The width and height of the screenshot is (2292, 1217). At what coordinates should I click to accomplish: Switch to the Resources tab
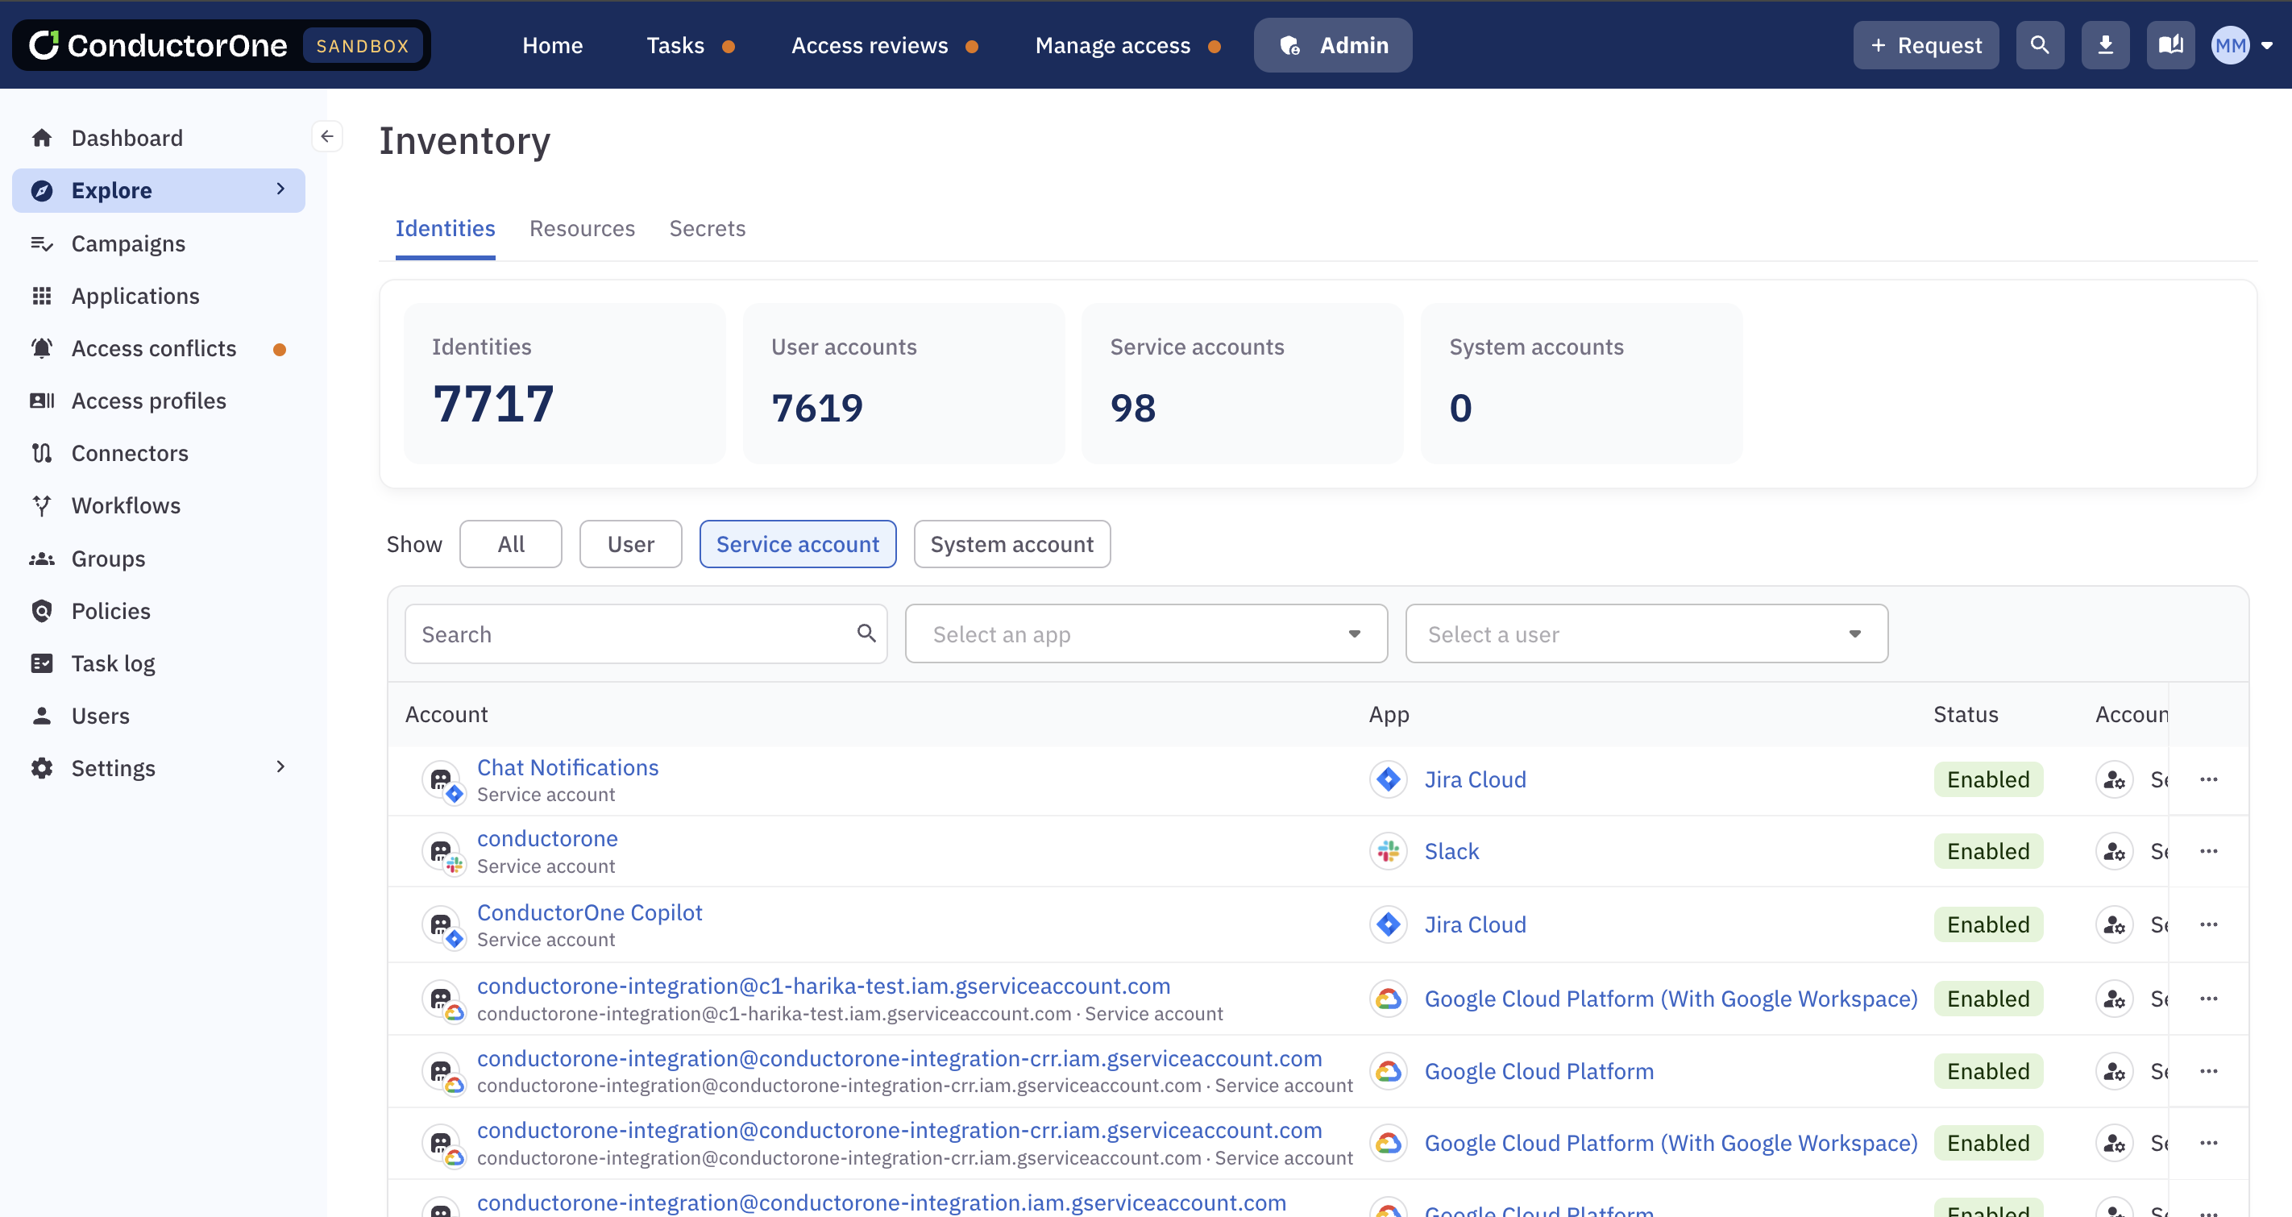[582, 229]
